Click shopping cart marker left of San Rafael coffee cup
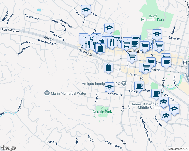The image size is (189, 151). [x=126, y=44]
